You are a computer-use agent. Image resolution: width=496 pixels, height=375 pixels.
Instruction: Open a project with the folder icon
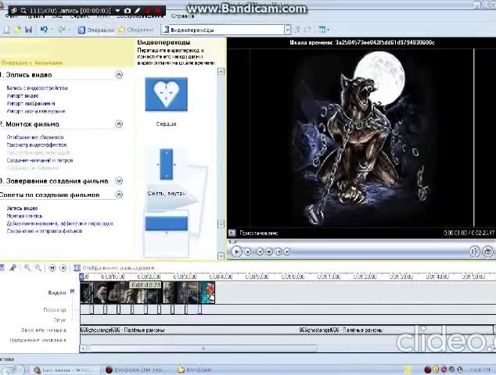[x=18, y=30]
